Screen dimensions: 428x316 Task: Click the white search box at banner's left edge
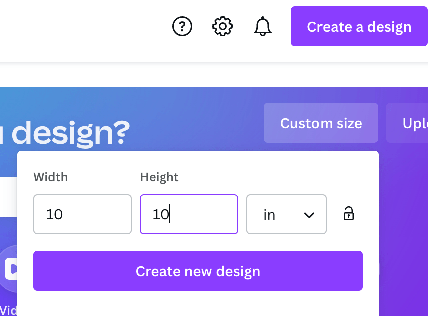point(8,196)
